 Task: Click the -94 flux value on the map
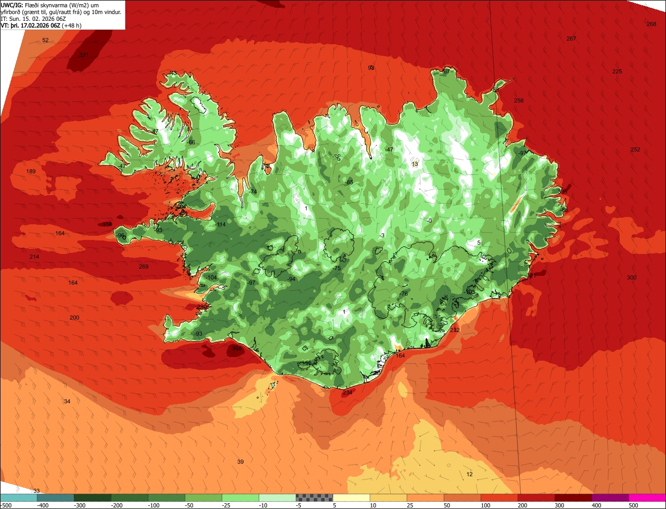point(291,279)
